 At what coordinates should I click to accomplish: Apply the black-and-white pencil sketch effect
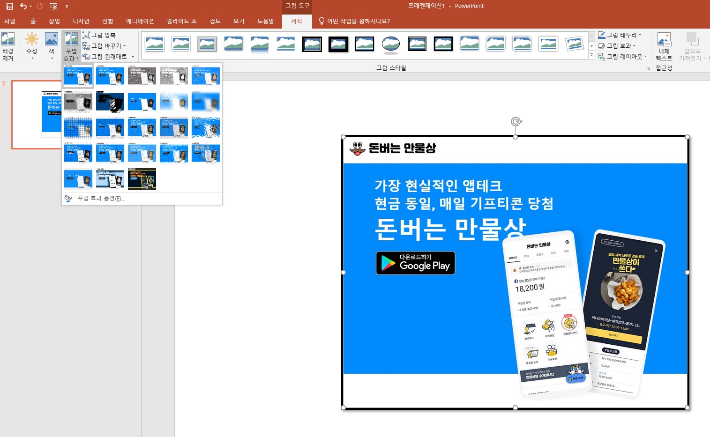pos(174,76)
